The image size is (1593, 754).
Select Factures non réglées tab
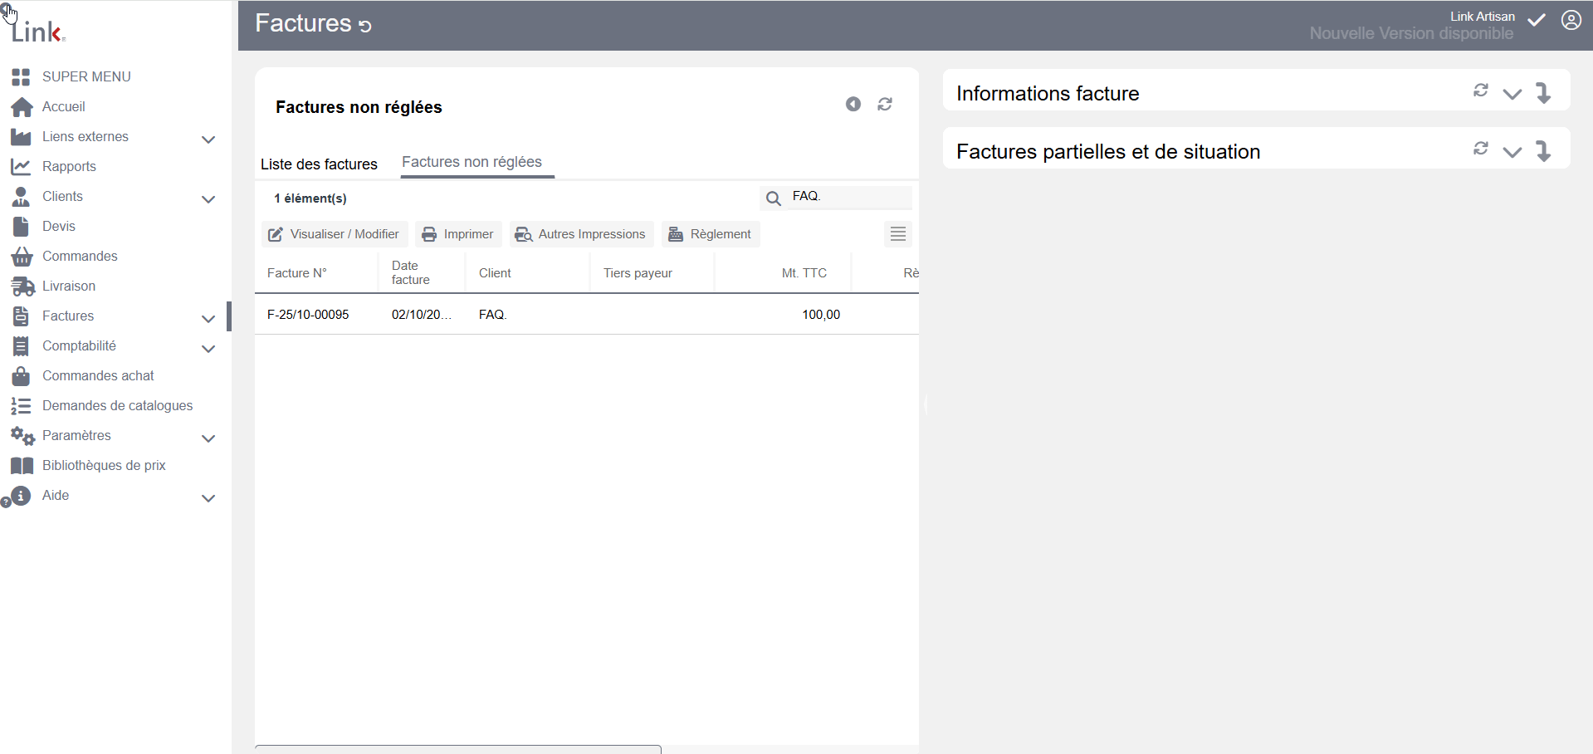coord(472,162)
